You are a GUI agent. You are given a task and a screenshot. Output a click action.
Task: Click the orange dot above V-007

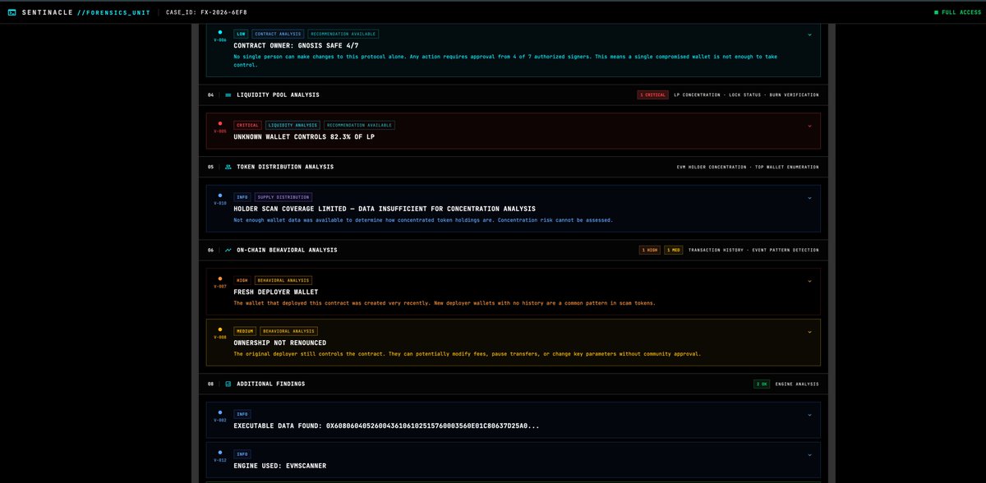pyautogui.click(x=220, y=278)
